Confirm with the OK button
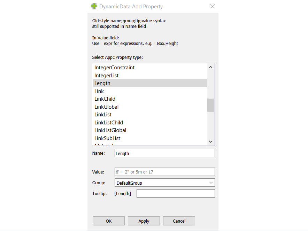 tap(108, 221)
